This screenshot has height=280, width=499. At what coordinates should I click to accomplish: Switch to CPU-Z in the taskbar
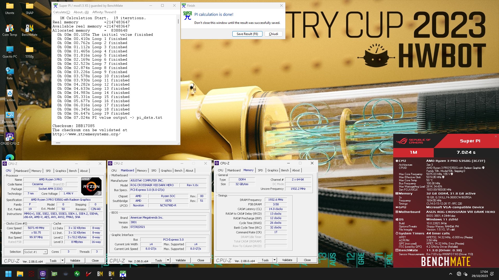pyautogui.click(x=43, y=274)
